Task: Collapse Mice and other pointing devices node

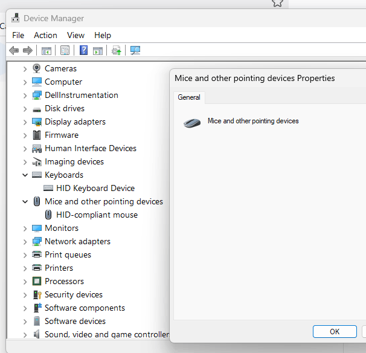Action: (25, 202)
